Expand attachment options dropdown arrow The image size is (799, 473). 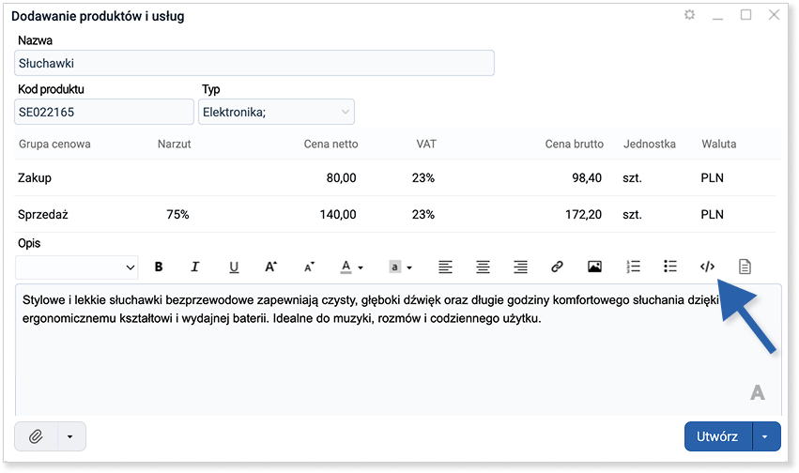[71, 436]
